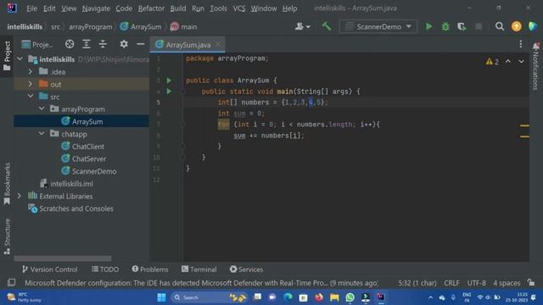Run ScannerDemo with green play button

428,26
